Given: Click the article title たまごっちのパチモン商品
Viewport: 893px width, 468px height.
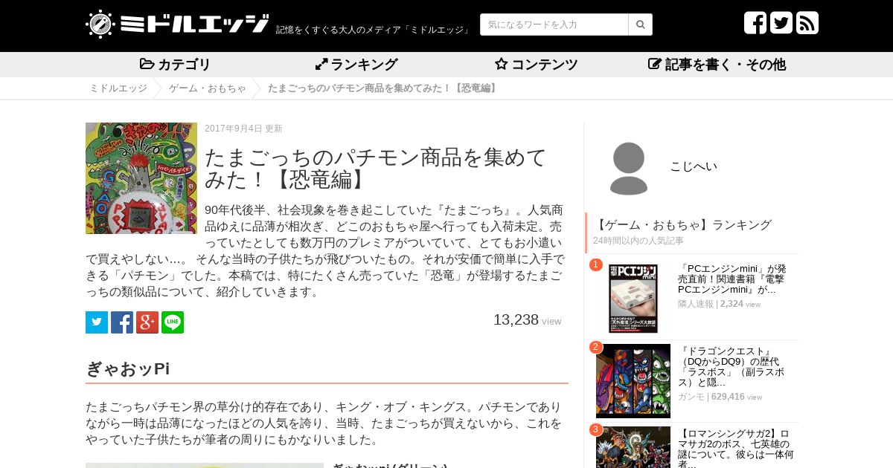Looking at the screenshot, I should tap(376, 168).
